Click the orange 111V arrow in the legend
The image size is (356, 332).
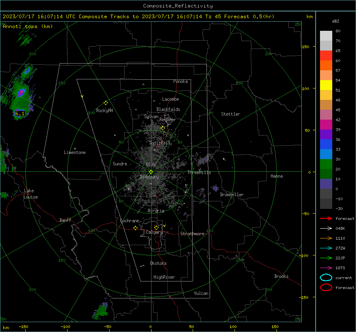(326, 238)
